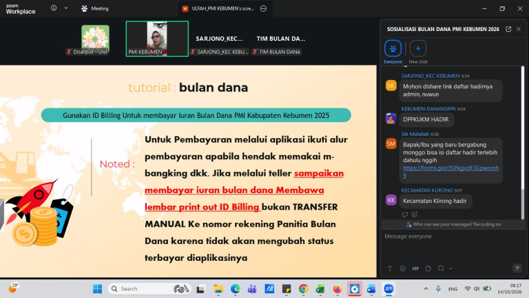Click the SK avatar of Sarjono
This screenshot has height=298, width=529.
click(x=391, y=86)
